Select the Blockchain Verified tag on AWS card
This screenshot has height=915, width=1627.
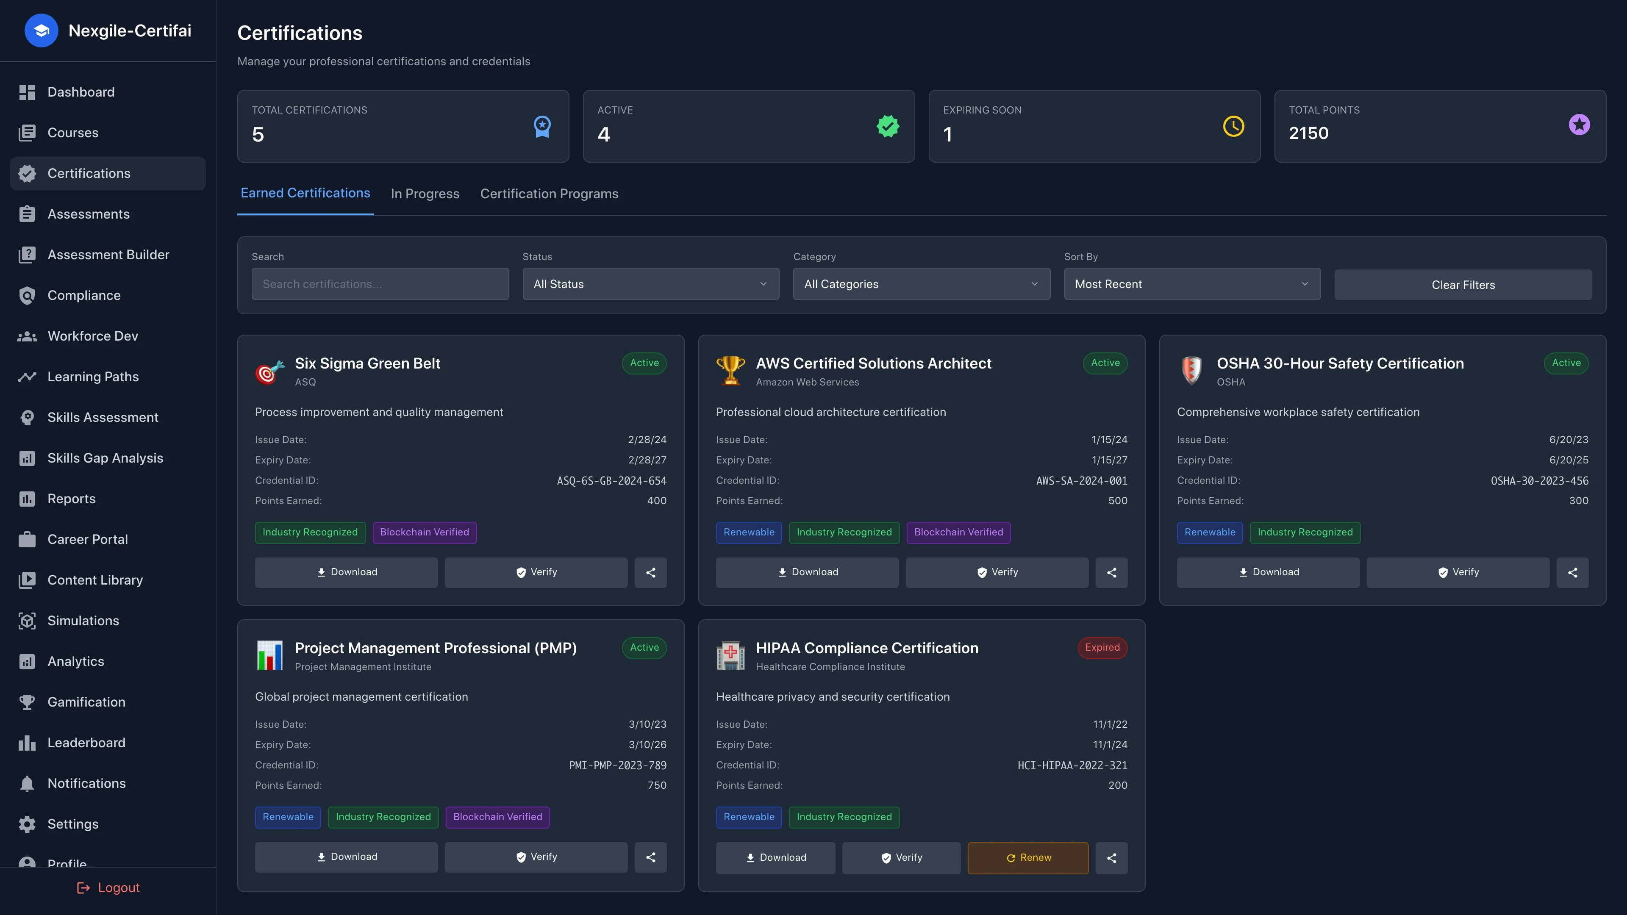point(958,532)
